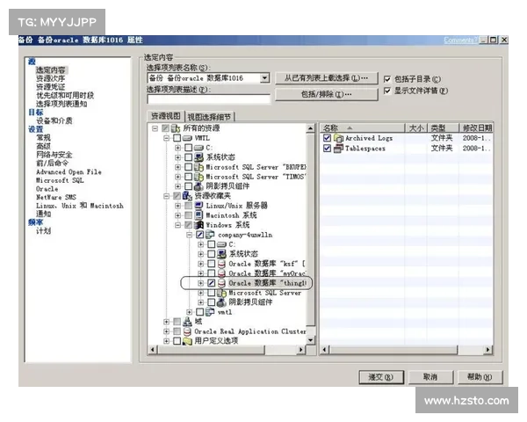Click the Linux/Unix 服务器 icon
Viewport: 527px width, 422px height.
tap(199, 205)
